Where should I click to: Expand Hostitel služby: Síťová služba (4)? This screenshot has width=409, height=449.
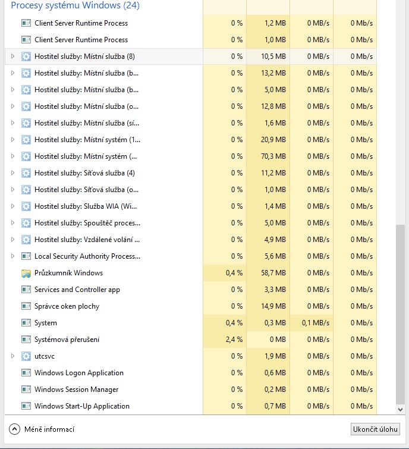(x=12, y=172)
